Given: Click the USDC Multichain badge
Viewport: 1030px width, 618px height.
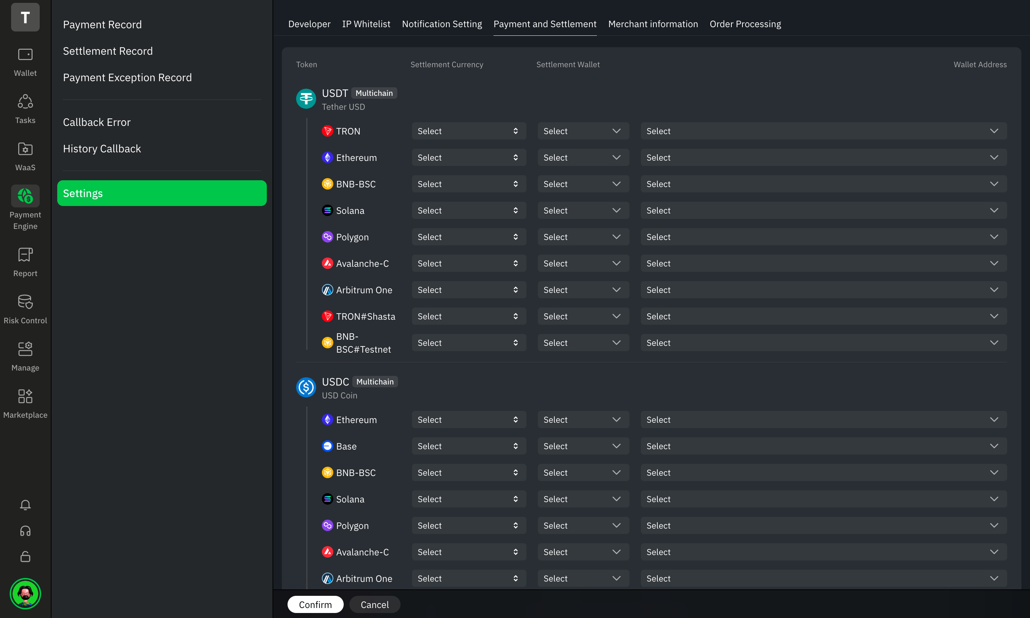Looking at the screenshot, I should [x=375, y=382].
